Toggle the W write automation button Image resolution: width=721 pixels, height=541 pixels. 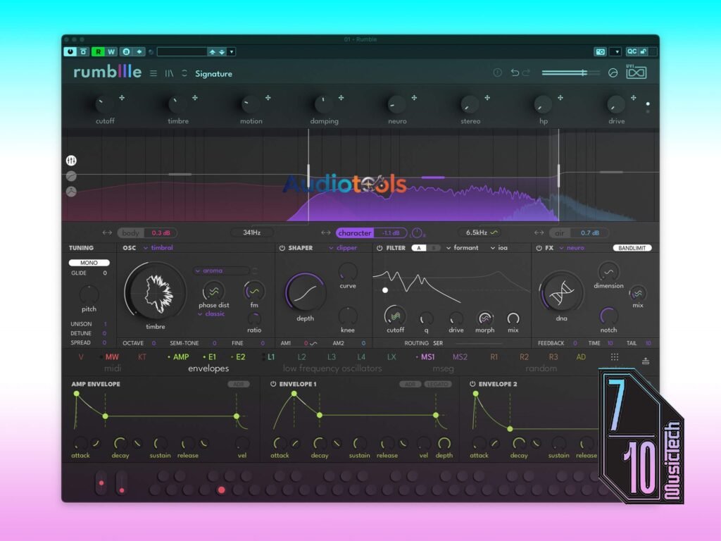pos(111,51)
